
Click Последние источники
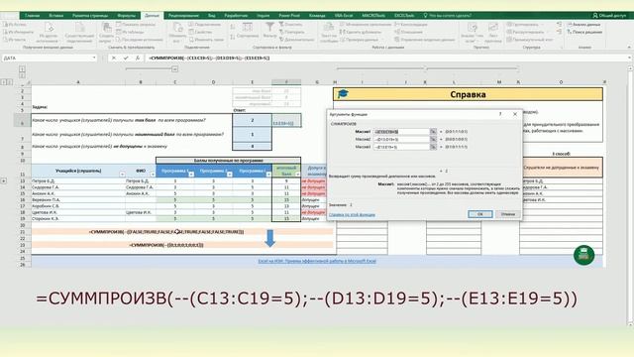[139, 40]
